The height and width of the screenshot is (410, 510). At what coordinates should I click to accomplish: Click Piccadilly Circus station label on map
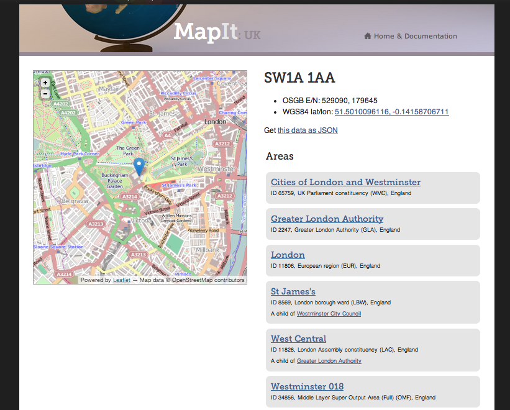click(178, 93)
